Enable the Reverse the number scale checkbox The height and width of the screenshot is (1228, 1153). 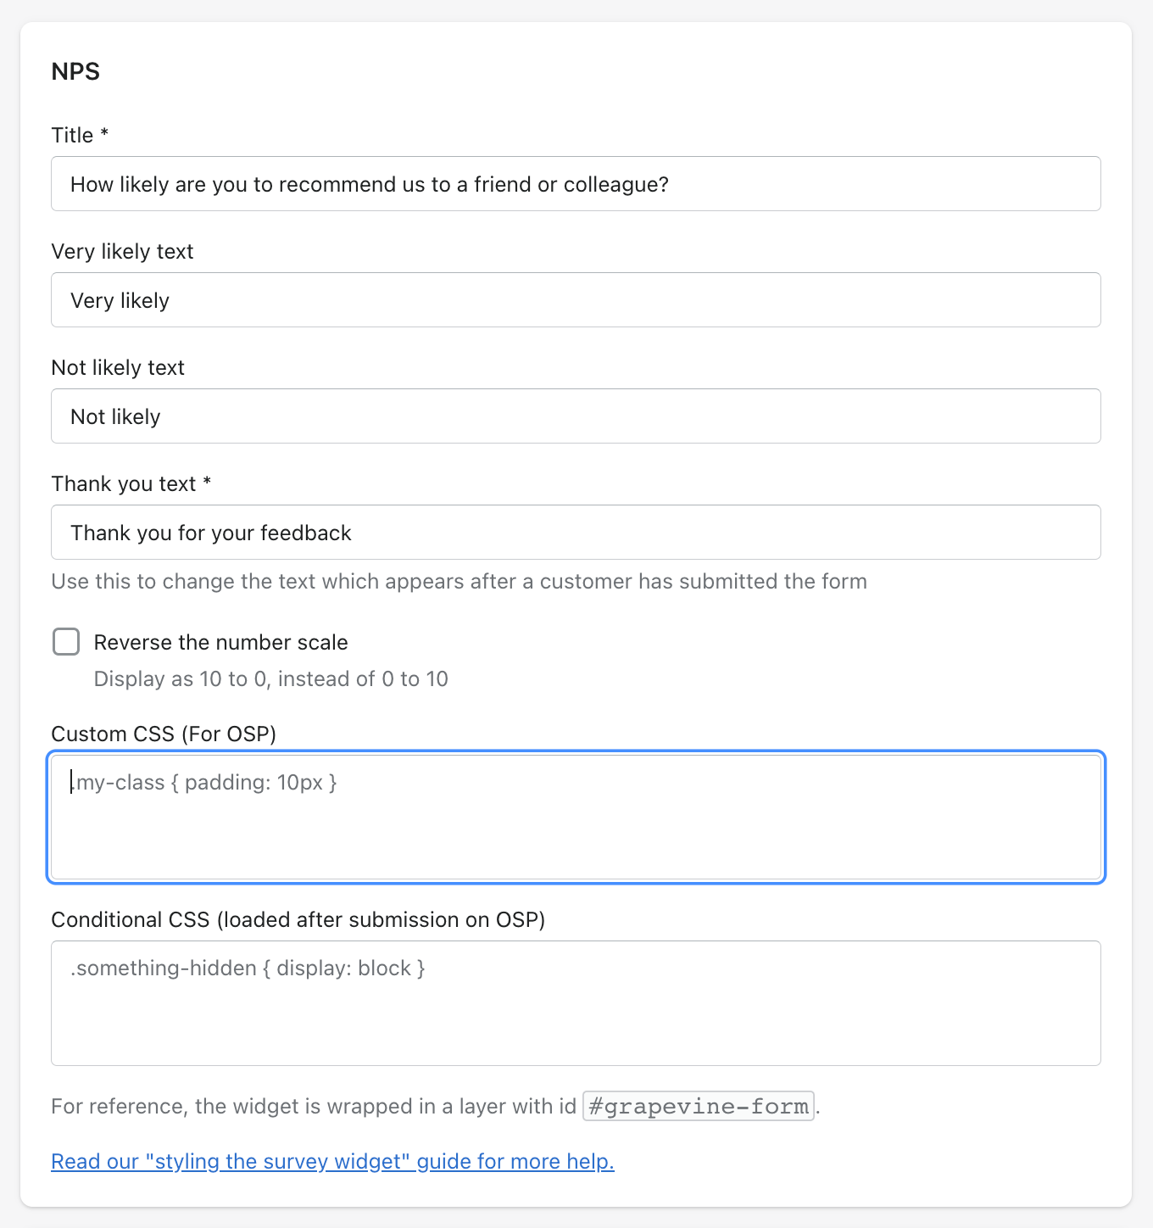[66, 642]
